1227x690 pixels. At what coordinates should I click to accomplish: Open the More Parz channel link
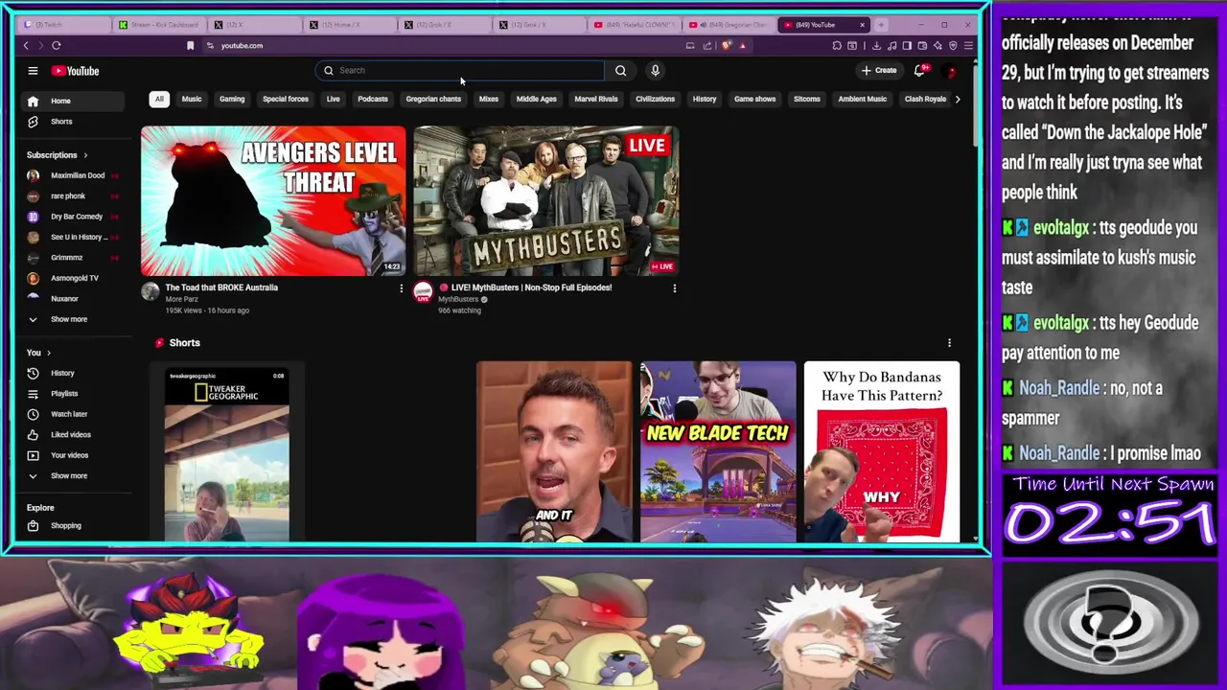coord(181,299)
